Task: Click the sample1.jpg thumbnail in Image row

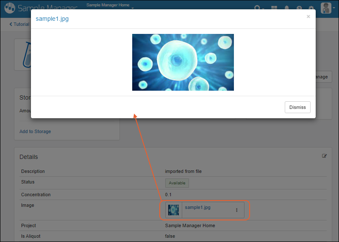Action: coord(174,210)
